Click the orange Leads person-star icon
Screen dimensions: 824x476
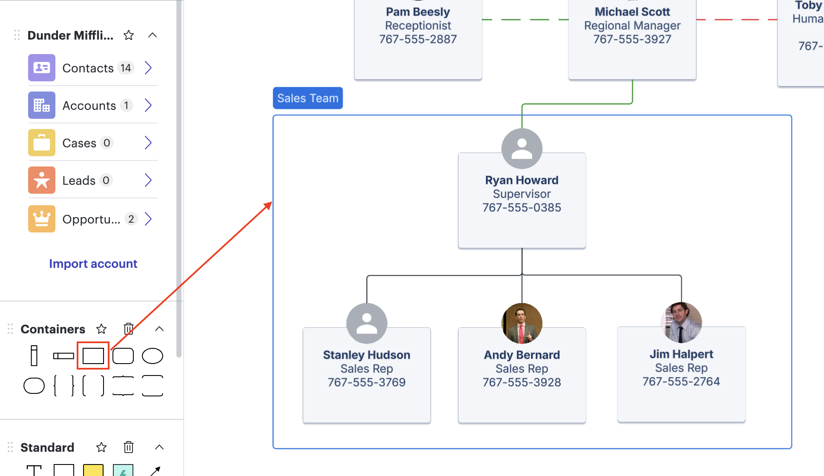(42, 180)
